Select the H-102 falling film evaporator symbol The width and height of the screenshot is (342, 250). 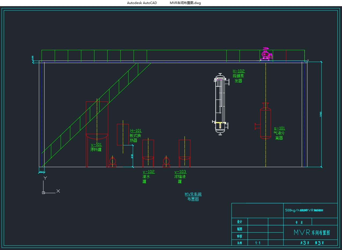tap(220, 104)
